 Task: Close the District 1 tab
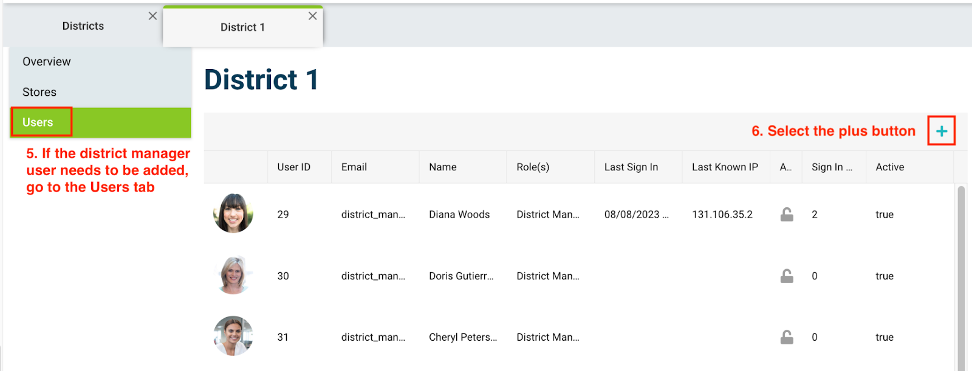pyautogui.click(x=312, y=16)
